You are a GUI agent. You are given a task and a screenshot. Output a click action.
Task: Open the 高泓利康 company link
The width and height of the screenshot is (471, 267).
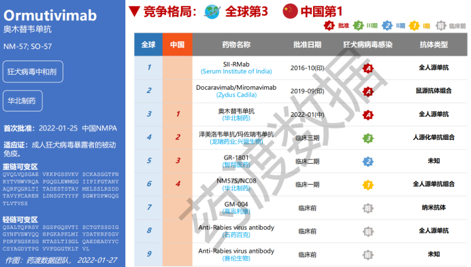(236, 211)
